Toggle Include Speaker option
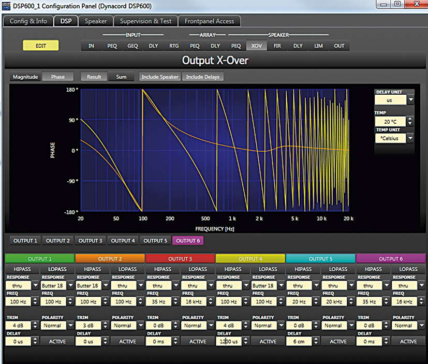 (x=160, y=77)
